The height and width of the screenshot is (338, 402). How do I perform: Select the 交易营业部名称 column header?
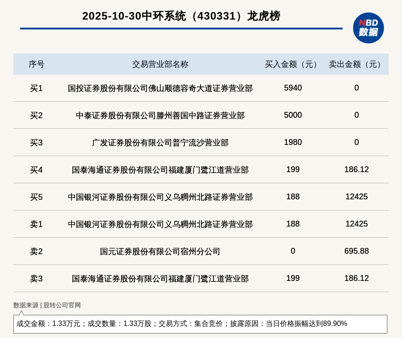[160, 64]
